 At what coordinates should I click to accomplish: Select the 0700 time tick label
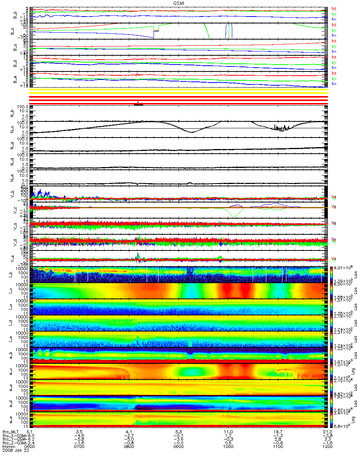click(x=80, y=446)
